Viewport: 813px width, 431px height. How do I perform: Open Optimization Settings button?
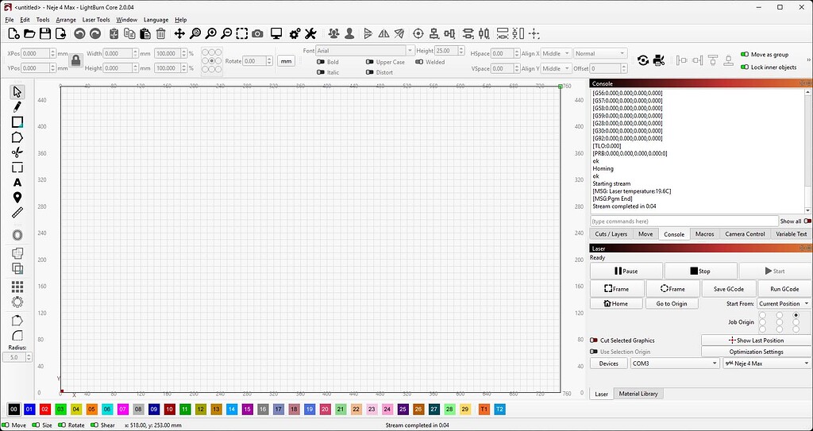756,352
